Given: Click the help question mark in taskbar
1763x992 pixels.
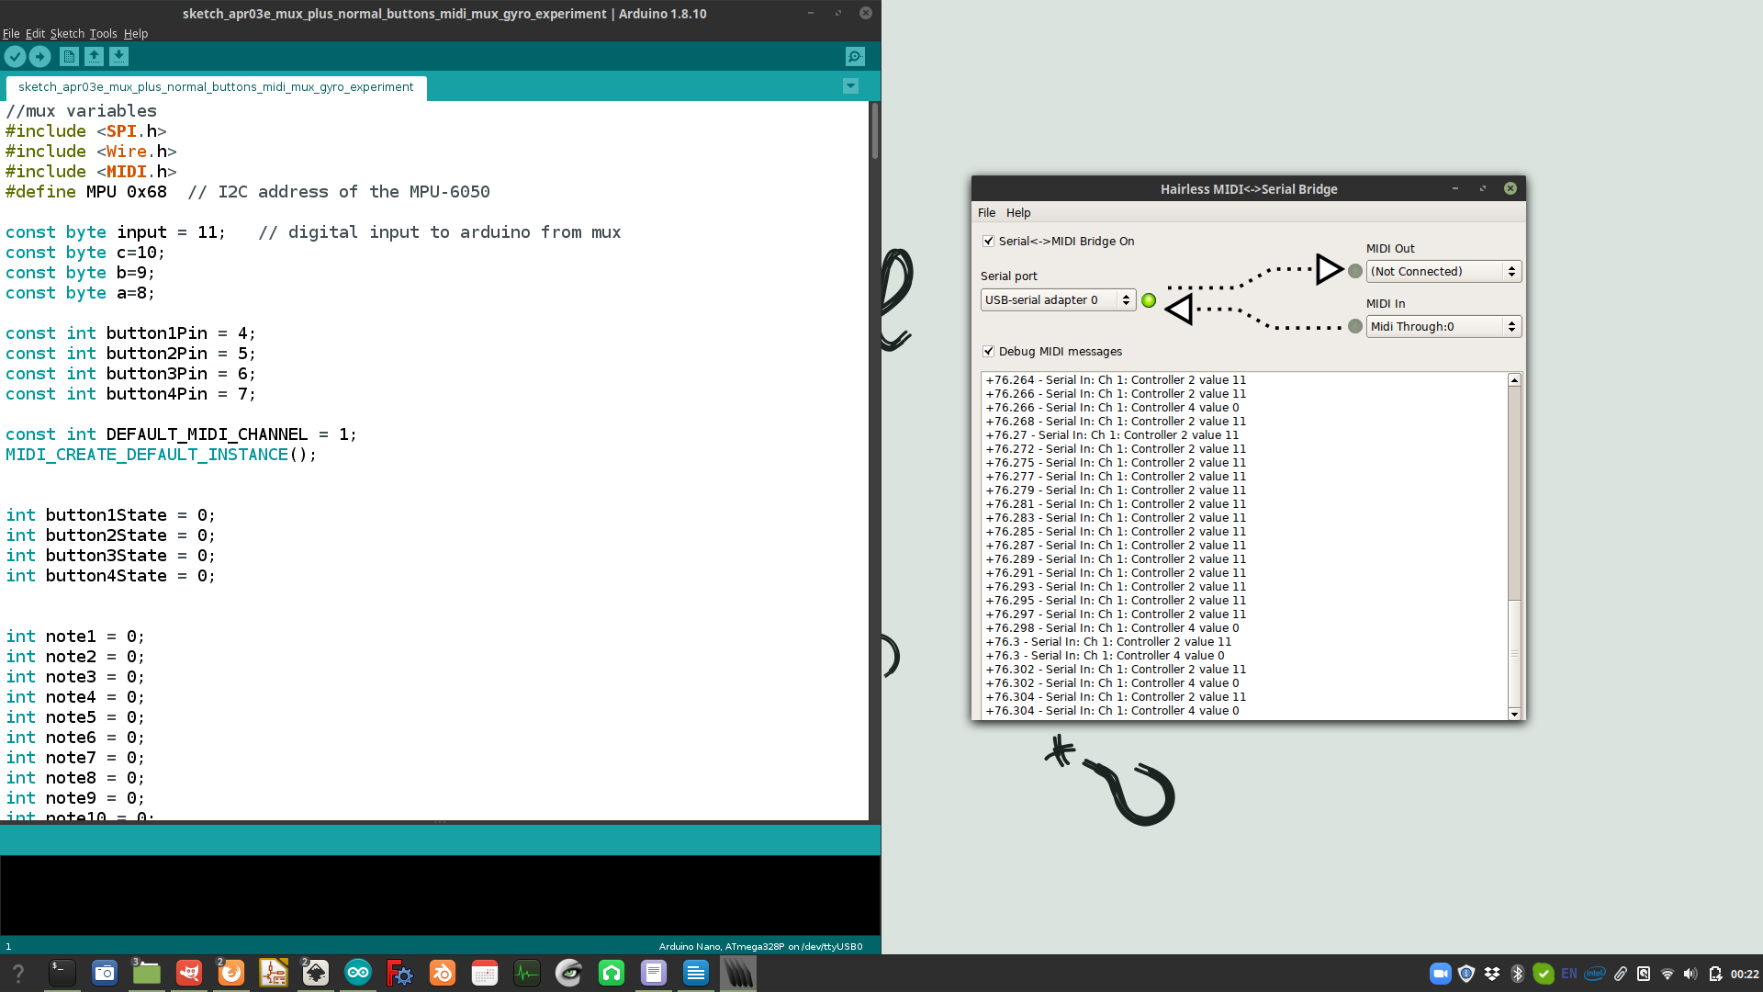Looking at the screenshot, I should (18, 973).
